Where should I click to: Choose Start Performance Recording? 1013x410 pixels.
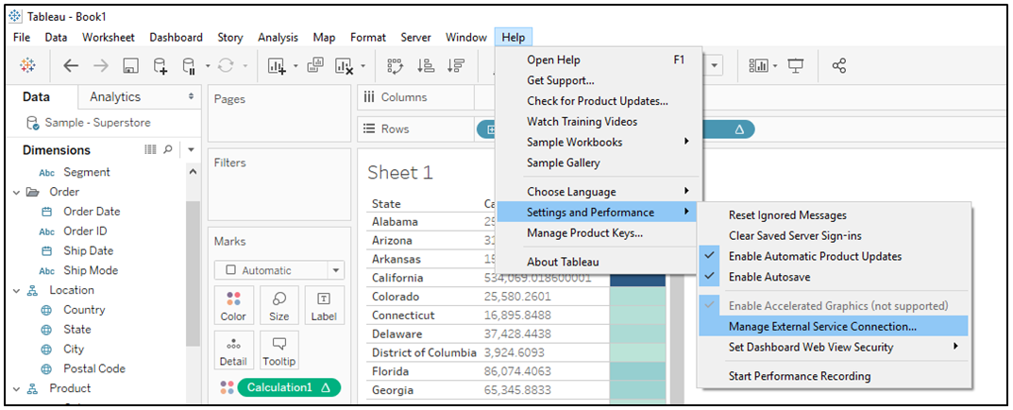(800, 376)
